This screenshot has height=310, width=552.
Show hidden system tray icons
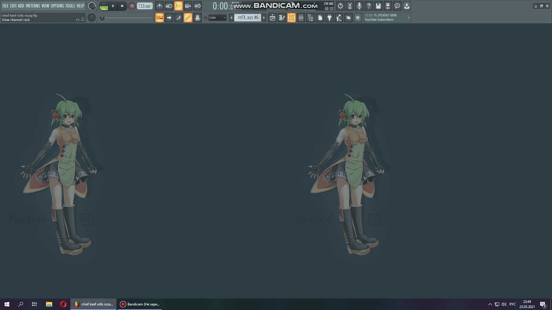click(490, 304)
